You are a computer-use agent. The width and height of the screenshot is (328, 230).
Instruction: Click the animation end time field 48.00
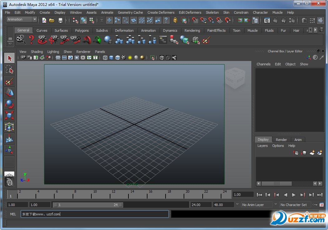tap(223, 205)
